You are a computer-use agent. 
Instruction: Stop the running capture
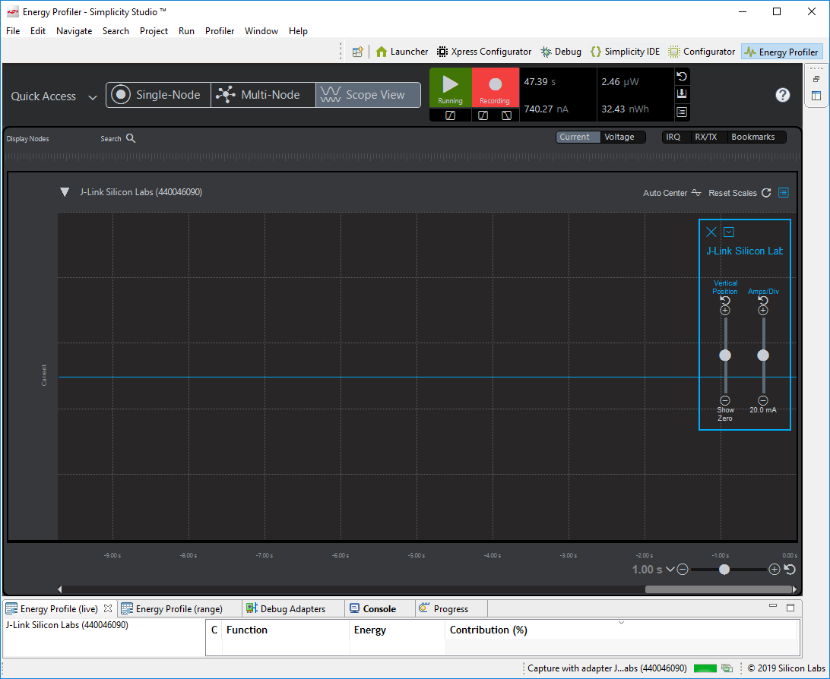pyautogui.click(x=450, y=87)
